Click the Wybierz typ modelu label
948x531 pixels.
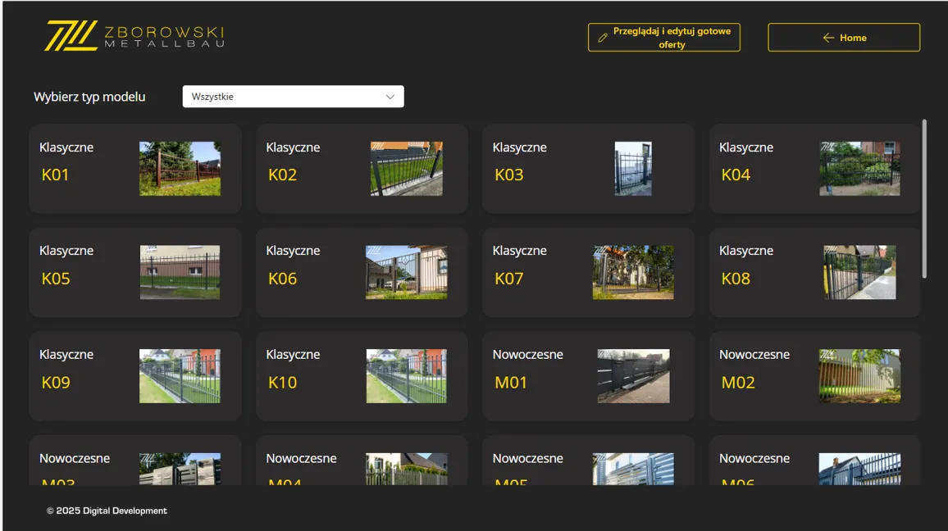(89, 97)
